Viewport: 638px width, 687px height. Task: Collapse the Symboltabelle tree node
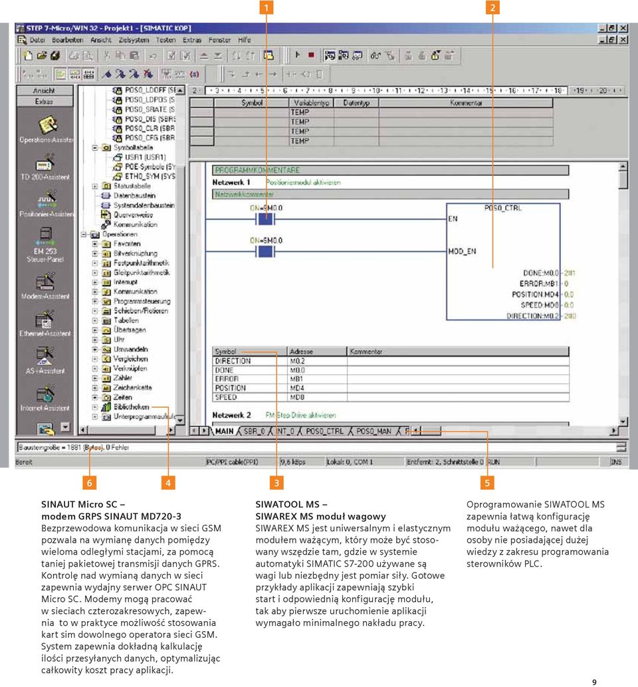click(x=94, y=148)
